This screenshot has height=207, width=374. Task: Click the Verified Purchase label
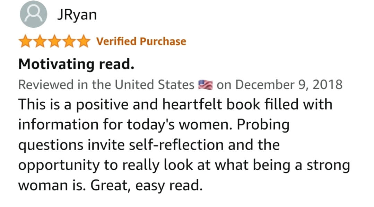pyautogui.click(x=141, y=41)
